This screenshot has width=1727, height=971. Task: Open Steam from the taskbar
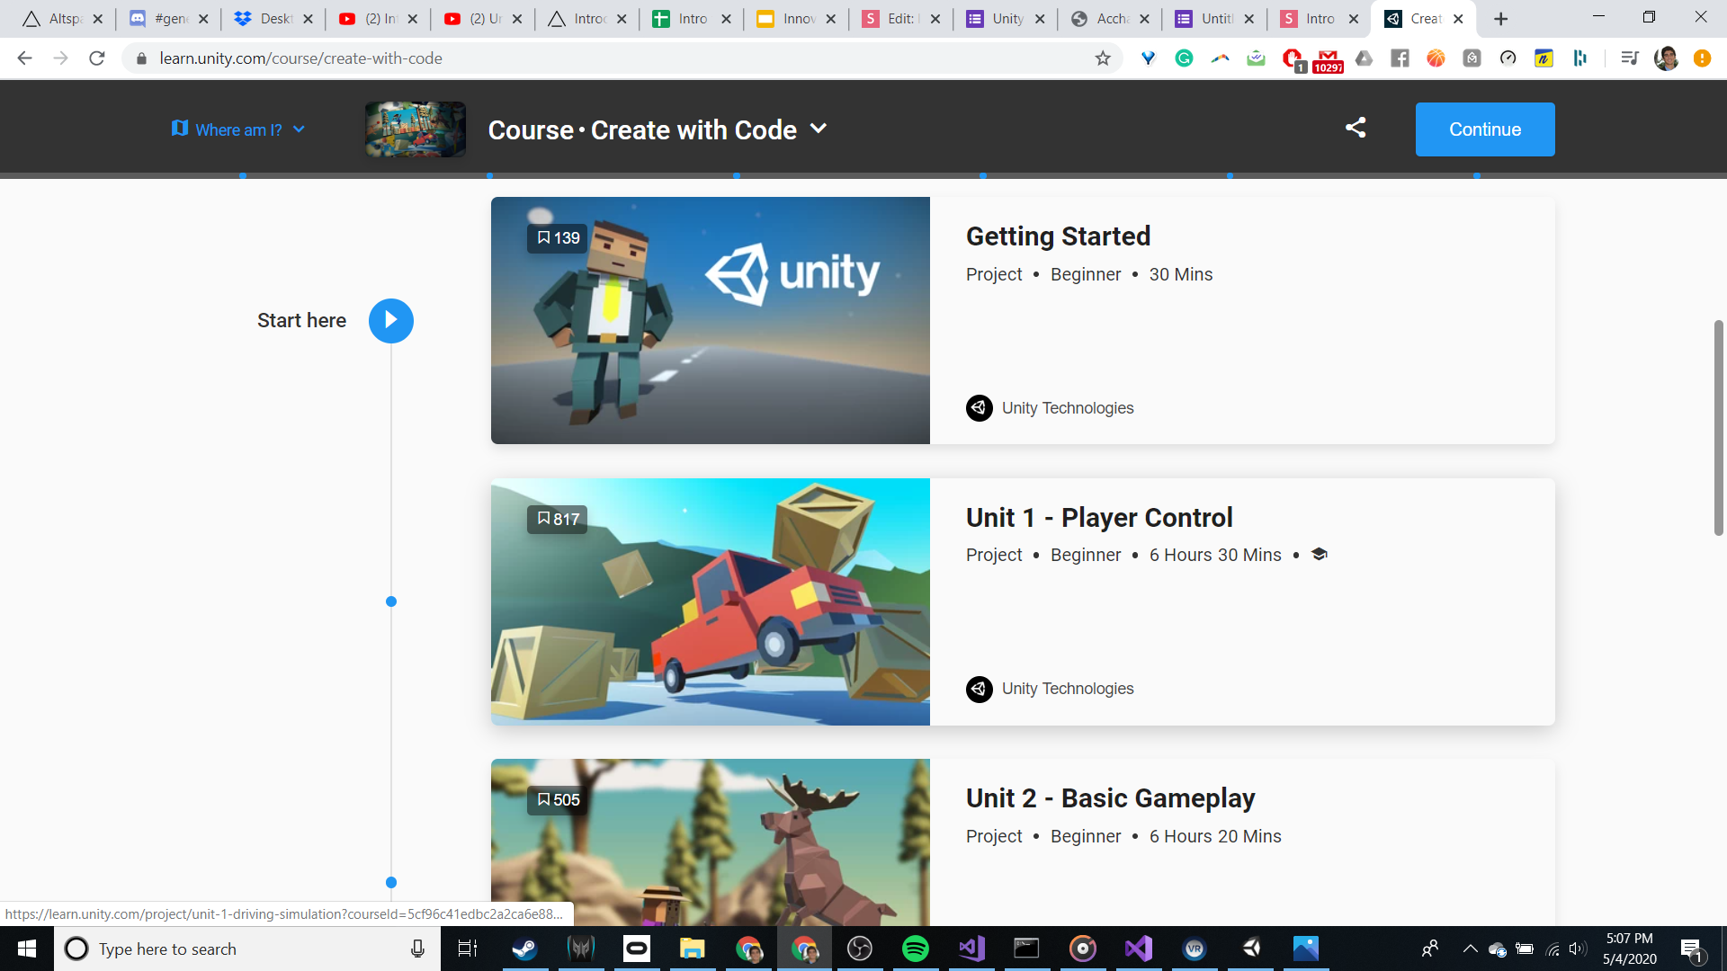pyautogui.click(x=524, y=949)
